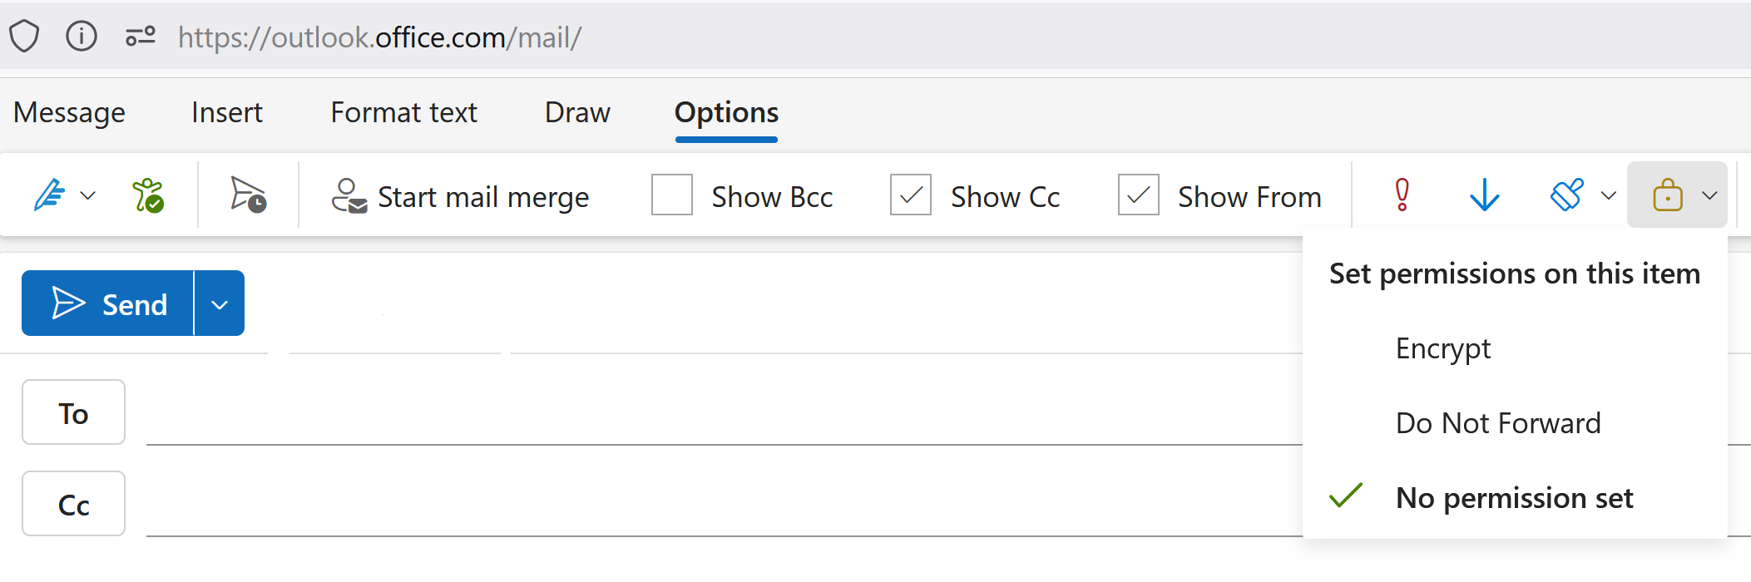This screenshot has height=582, width=1751.
Task: Click the encrypt lock icon
Action: pyautogui.click(x=1667, y=195)
